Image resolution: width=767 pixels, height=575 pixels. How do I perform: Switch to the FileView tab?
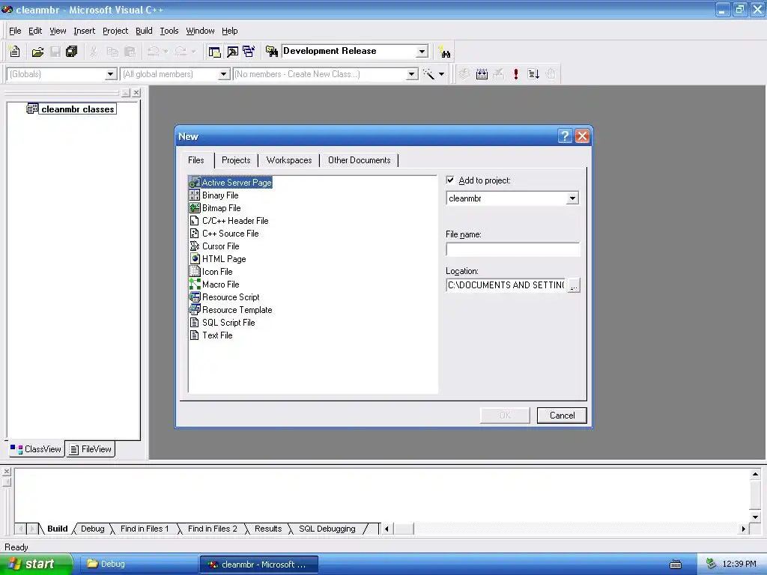91,449
